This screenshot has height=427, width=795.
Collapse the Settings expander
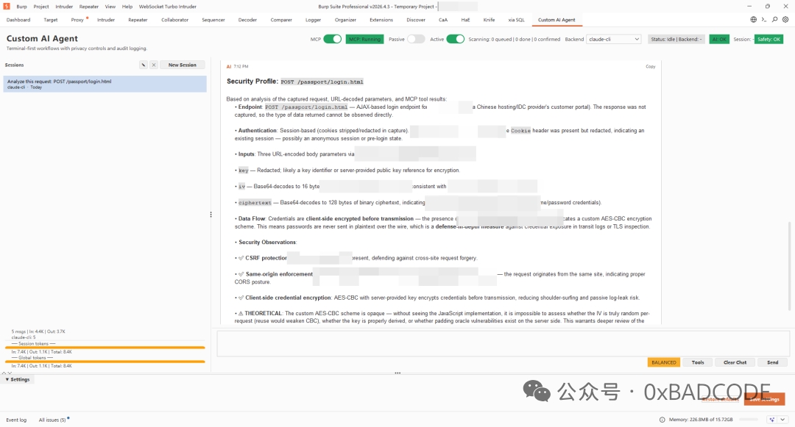click(17, 379)
